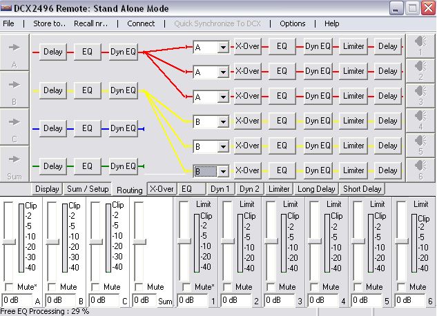This screenshot has width=437, height=316.
Task: Toggle Mute checkbox for input A
Action: point(9,287)
